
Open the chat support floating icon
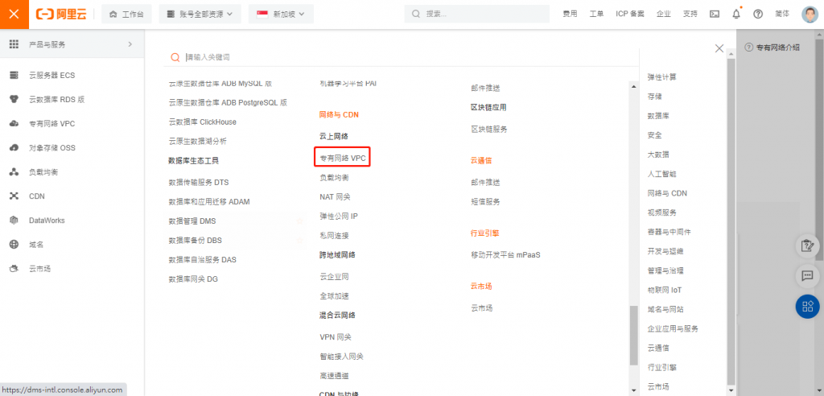click(x=807, y=275)
